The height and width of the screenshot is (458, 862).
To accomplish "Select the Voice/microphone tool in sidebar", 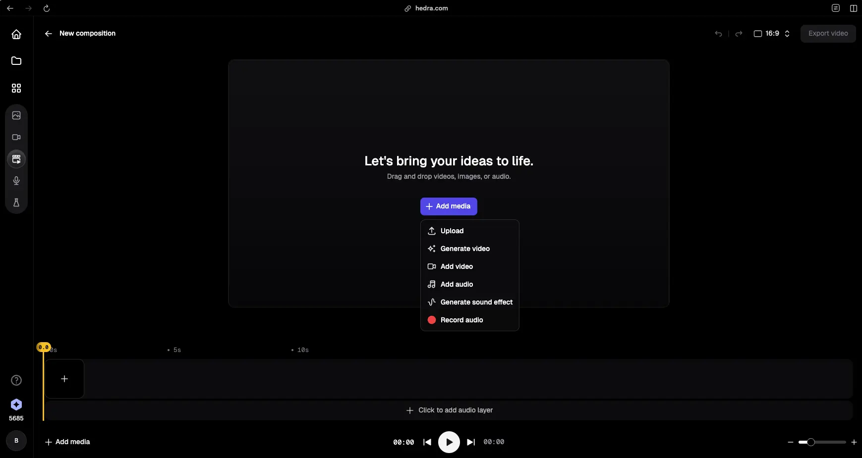I will pyautogui.click(x=16, y=181).
